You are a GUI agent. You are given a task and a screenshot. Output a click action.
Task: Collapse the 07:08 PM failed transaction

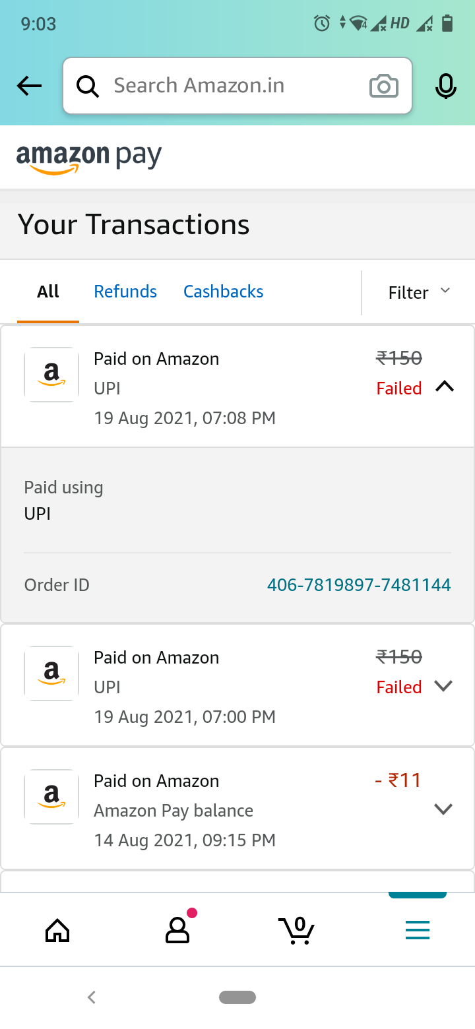pyautogui.click(x=445, y=387)
